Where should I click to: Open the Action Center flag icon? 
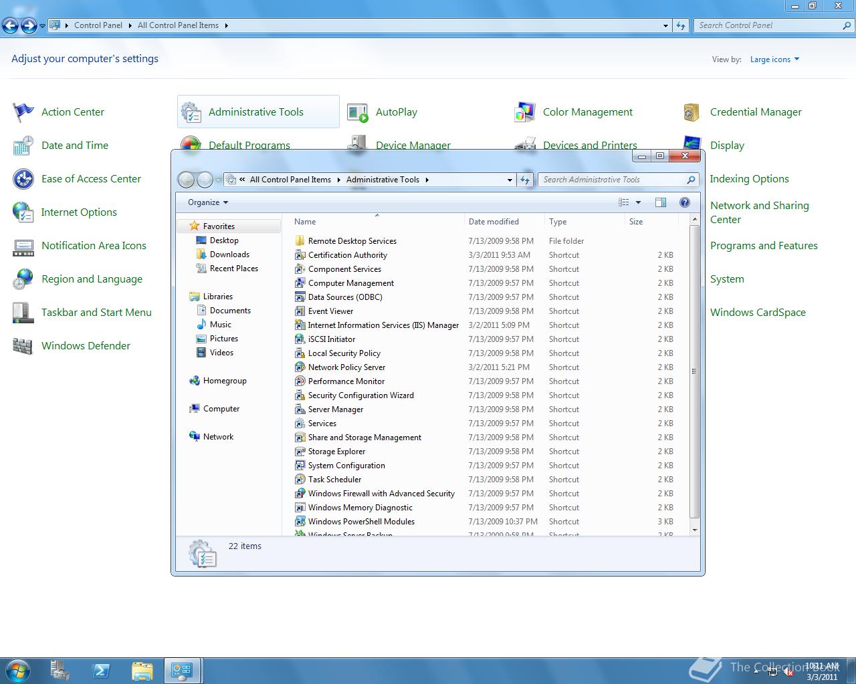point(23,112)
